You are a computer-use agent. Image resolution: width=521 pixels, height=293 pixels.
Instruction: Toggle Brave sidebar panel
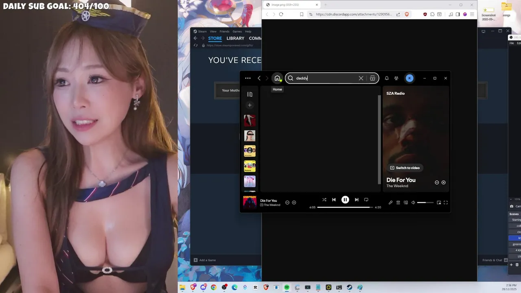pos(458,14)
